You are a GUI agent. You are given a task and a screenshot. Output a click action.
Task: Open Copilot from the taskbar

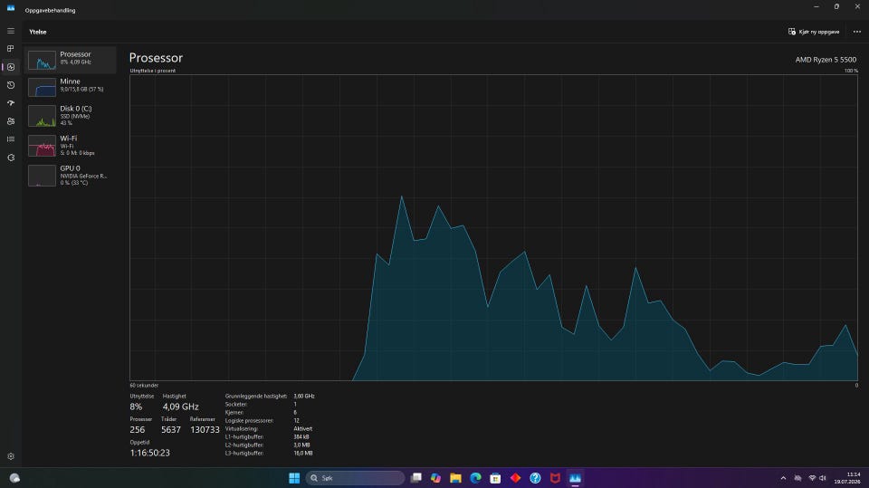pos(435,478)
